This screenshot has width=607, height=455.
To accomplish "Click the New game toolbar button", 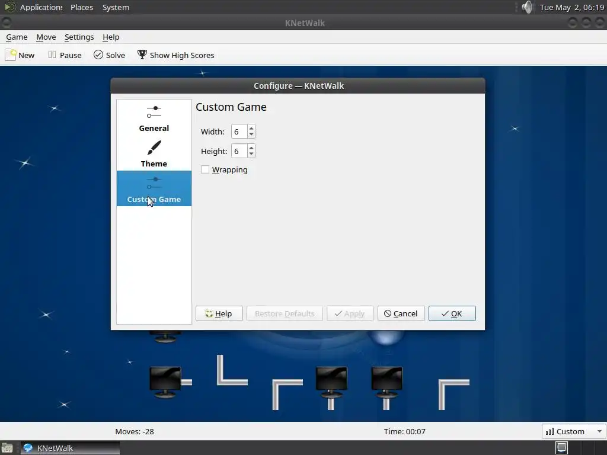I will point(20,55).
